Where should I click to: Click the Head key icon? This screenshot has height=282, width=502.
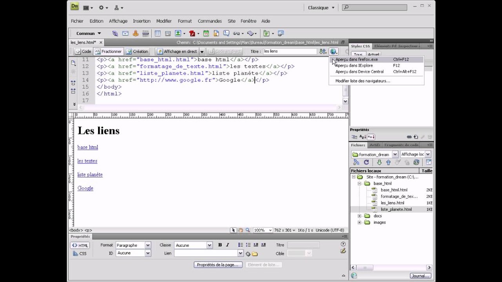236,33
